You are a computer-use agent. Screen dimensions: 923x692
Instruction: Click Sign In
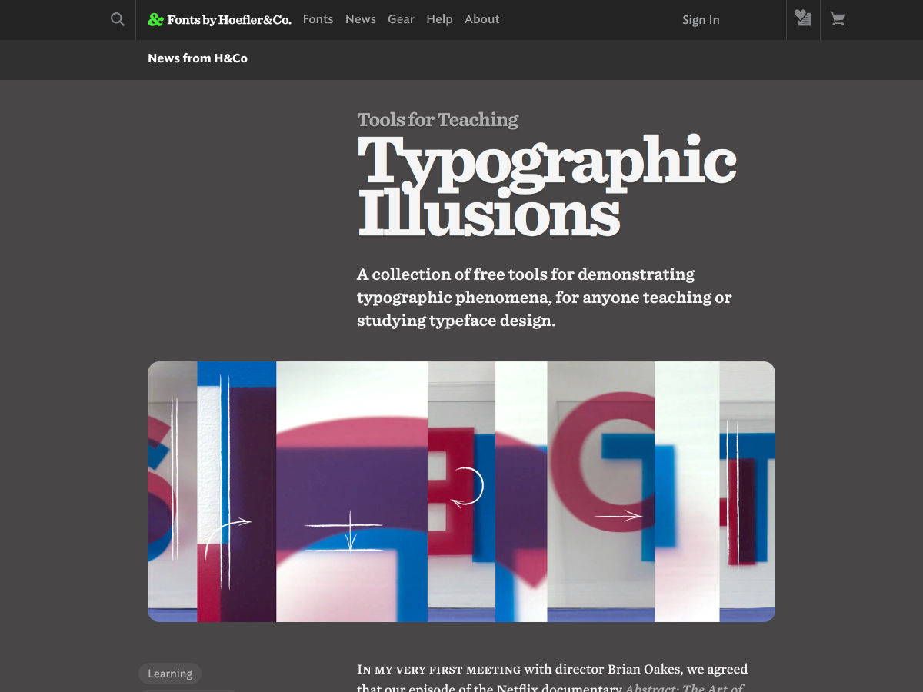(701, 20)
